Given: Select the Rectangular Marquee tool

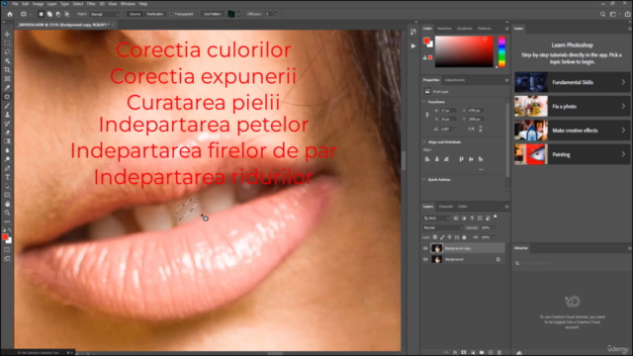Looking at the screenshot, I should 7,44.
